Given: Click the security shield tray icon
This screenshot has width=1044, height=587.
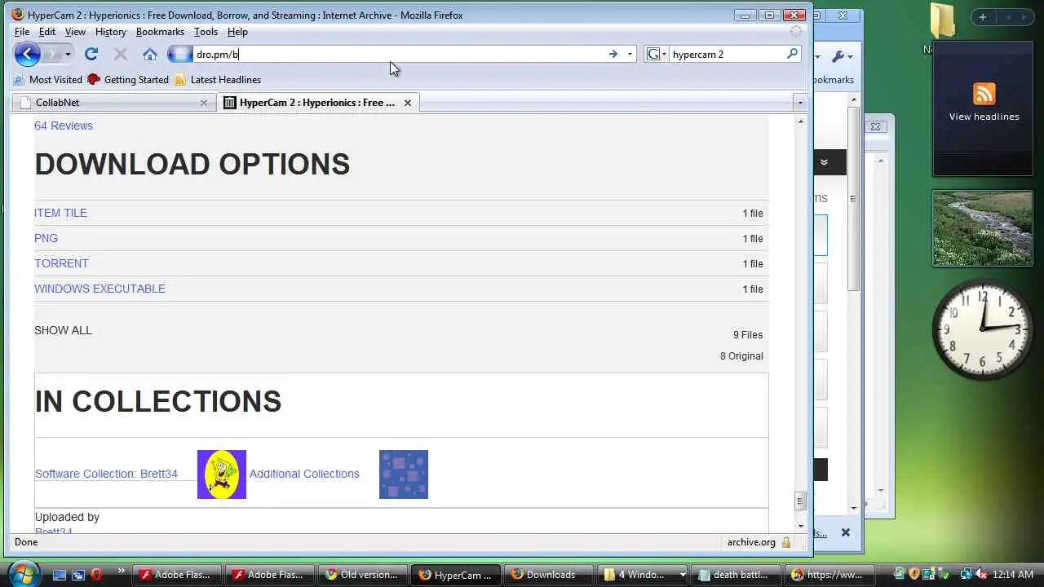Looking at the screenshot, I should (914, 575).
